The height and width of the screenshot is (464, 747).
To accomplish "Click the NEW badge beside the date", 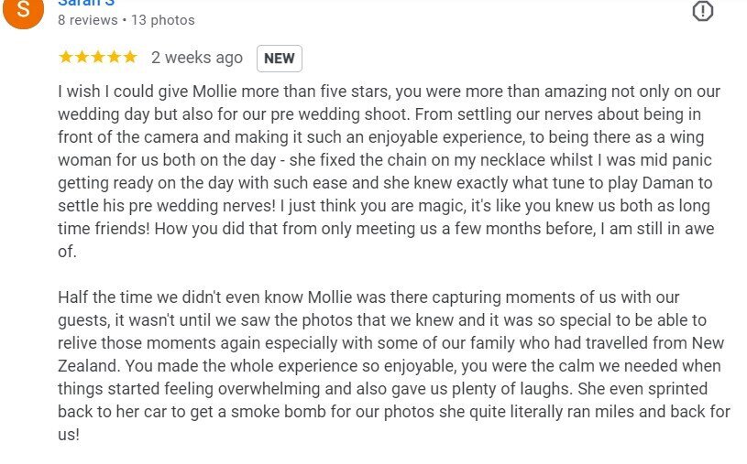I will [x=280, y=59].
